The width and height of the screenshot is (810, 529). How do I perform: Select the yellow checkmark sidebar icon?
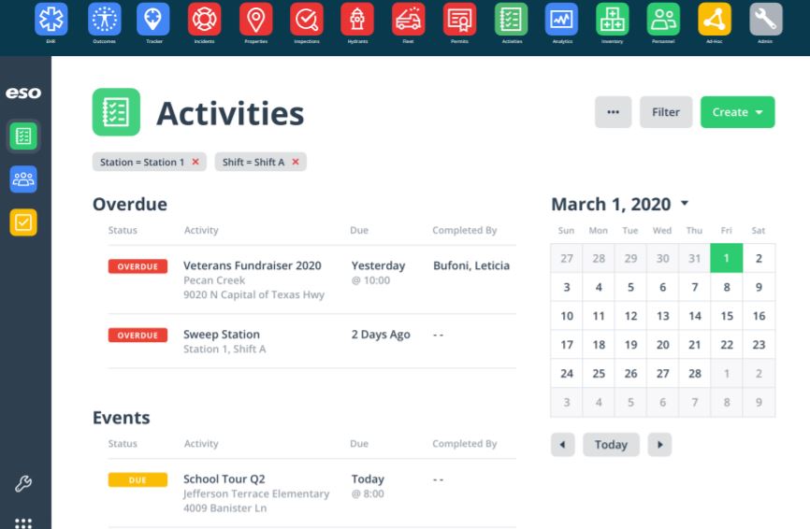tap(23, 222)
